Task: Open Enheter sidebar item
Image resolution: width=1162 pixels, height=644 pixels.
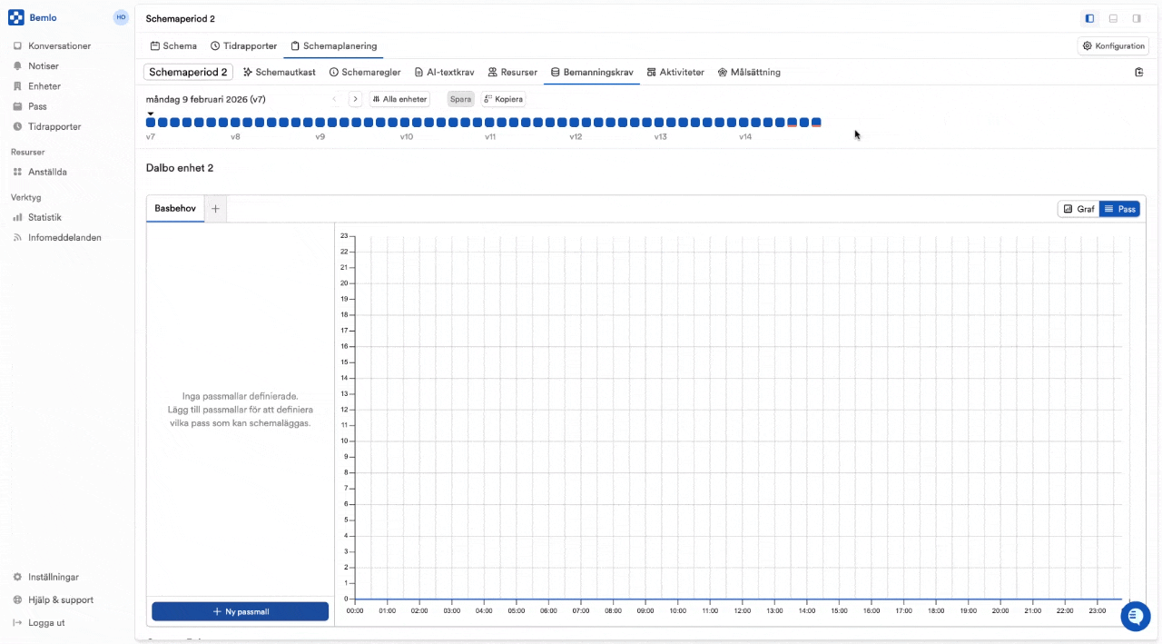Action: [x=44, y=86]
